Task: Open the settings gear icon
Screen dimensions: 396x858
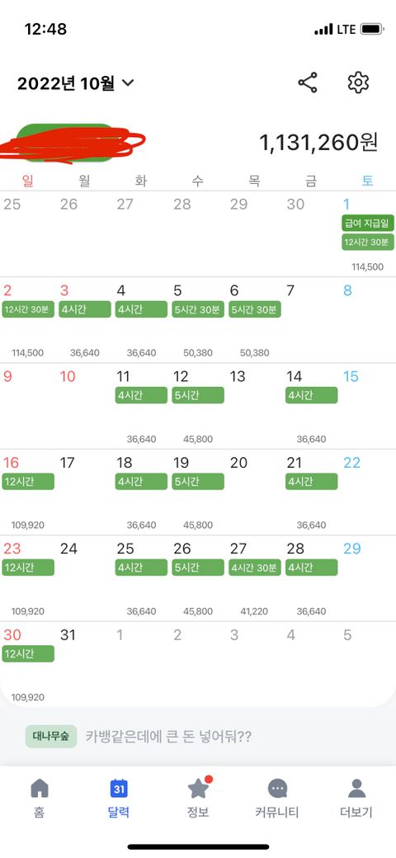Action: (358, 82)
